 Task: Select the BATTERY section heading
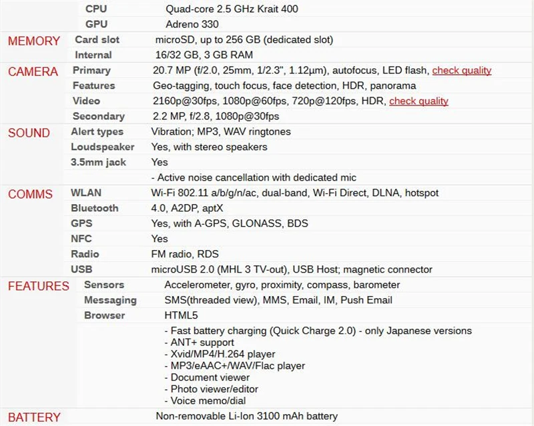tap(34, 417)
